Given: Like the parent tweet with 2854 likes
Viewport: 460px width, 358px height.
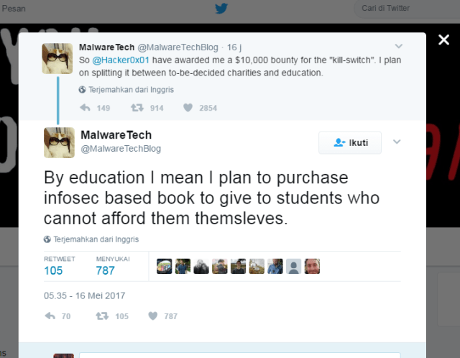Looking at the screenshot, I should point(188,108).
